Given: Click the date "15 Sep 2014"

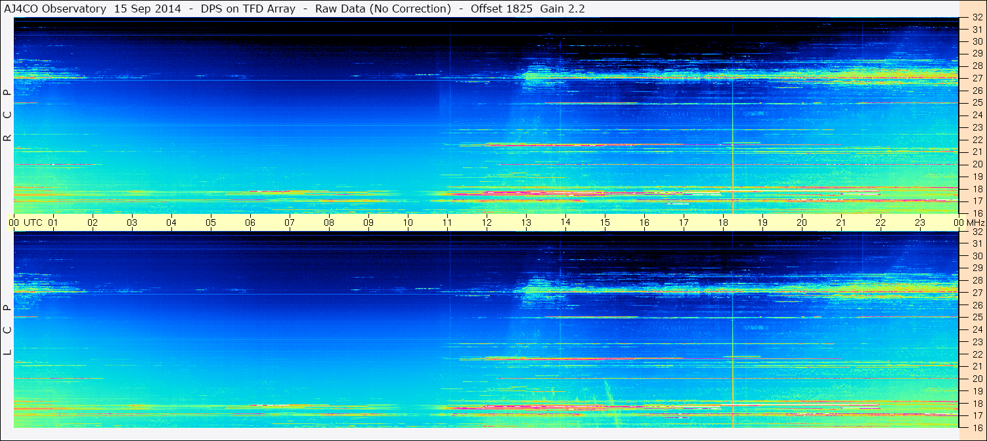Looking at the screenshot, I should click(x=148, y=9).
